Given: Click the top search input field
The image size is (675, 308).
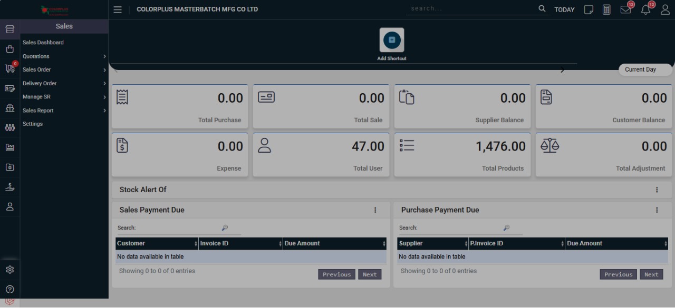Looking at the screenshot, I should pyautogui.click(x=472, y=9).
